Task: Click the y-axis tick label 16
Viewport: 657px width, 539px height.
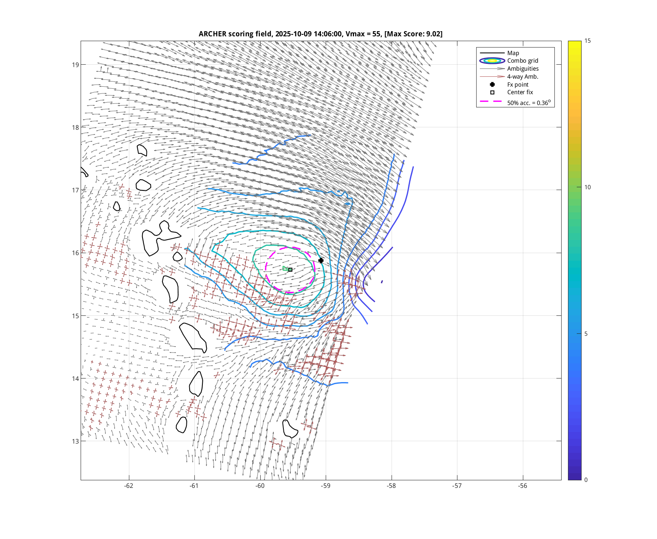Action: click(75, 253)
